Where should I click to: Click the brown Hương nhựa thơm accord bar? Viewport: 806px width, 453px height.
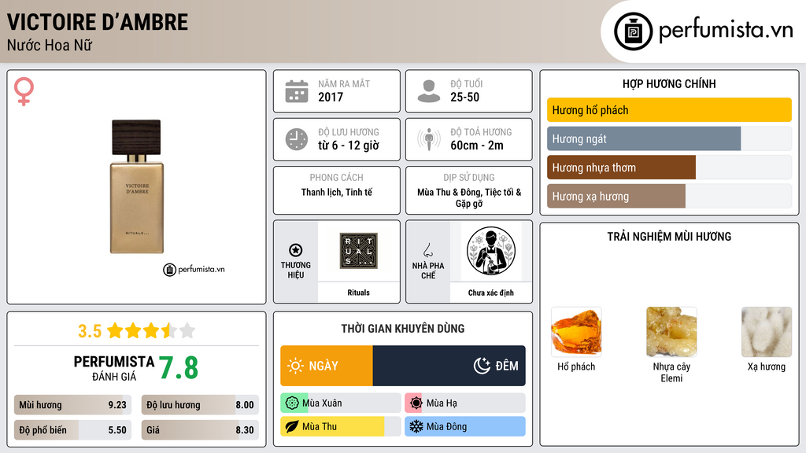tap(622, 168)
